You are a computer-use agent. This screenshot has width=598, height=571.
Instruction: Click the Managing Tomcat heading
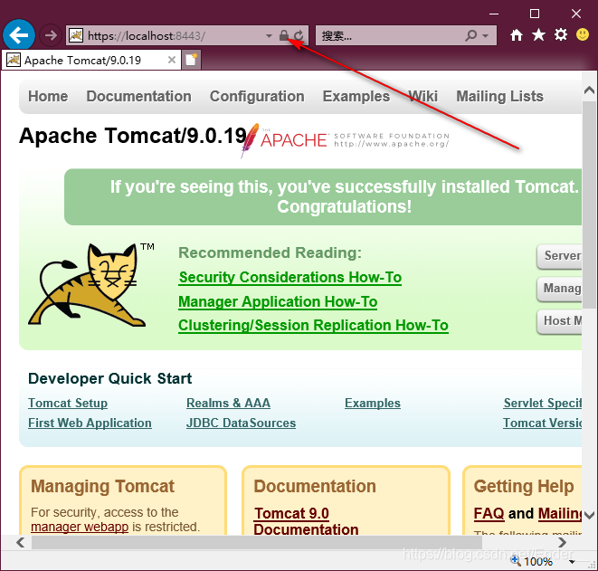102,486
